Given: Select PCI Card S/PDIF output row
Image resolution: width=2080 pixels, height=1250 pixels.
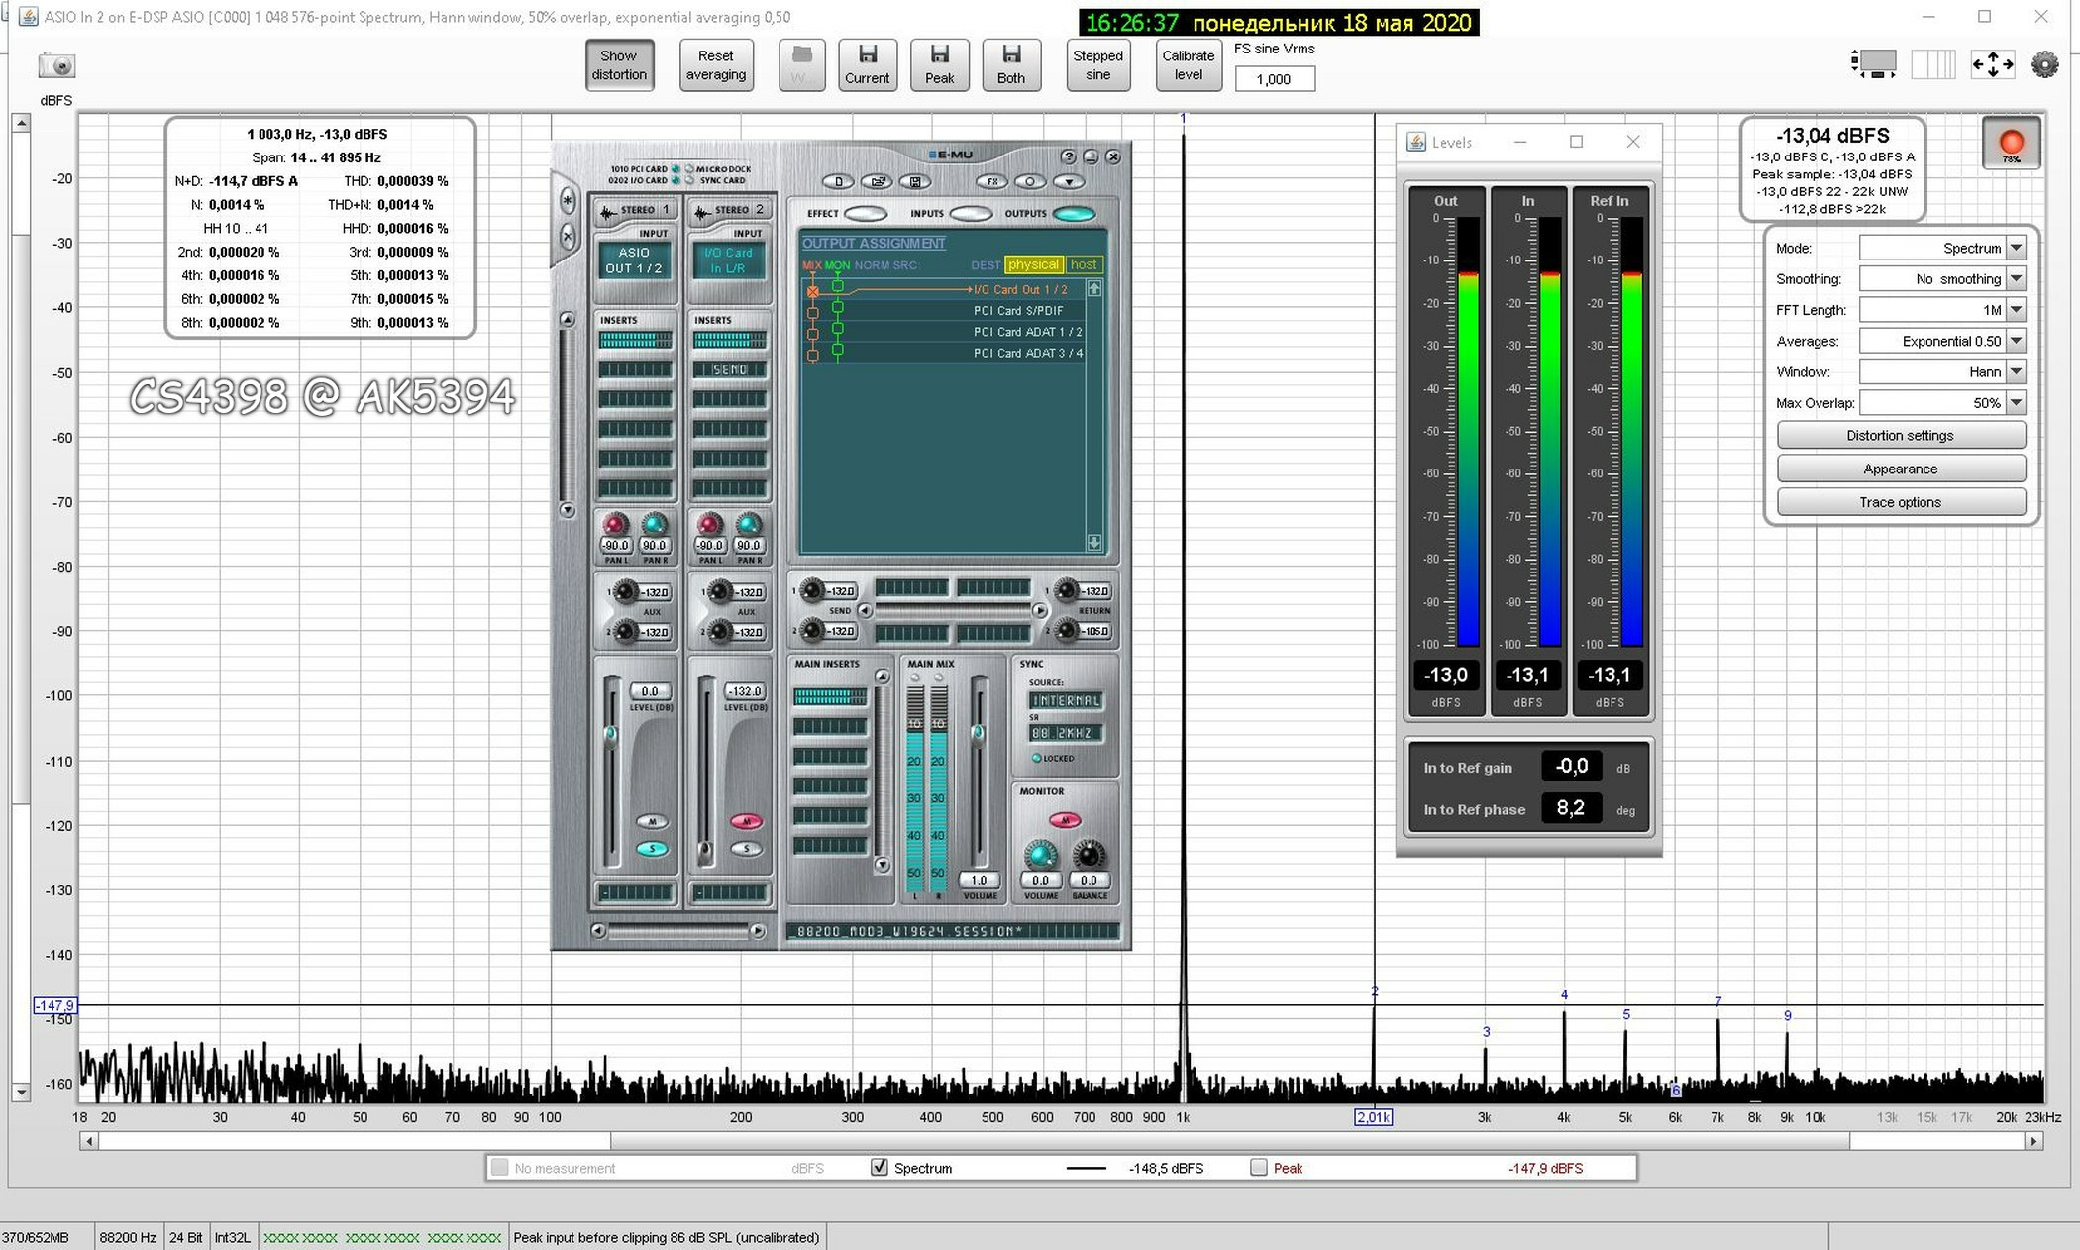Looking at the screenshot, I should click(943, 311).
